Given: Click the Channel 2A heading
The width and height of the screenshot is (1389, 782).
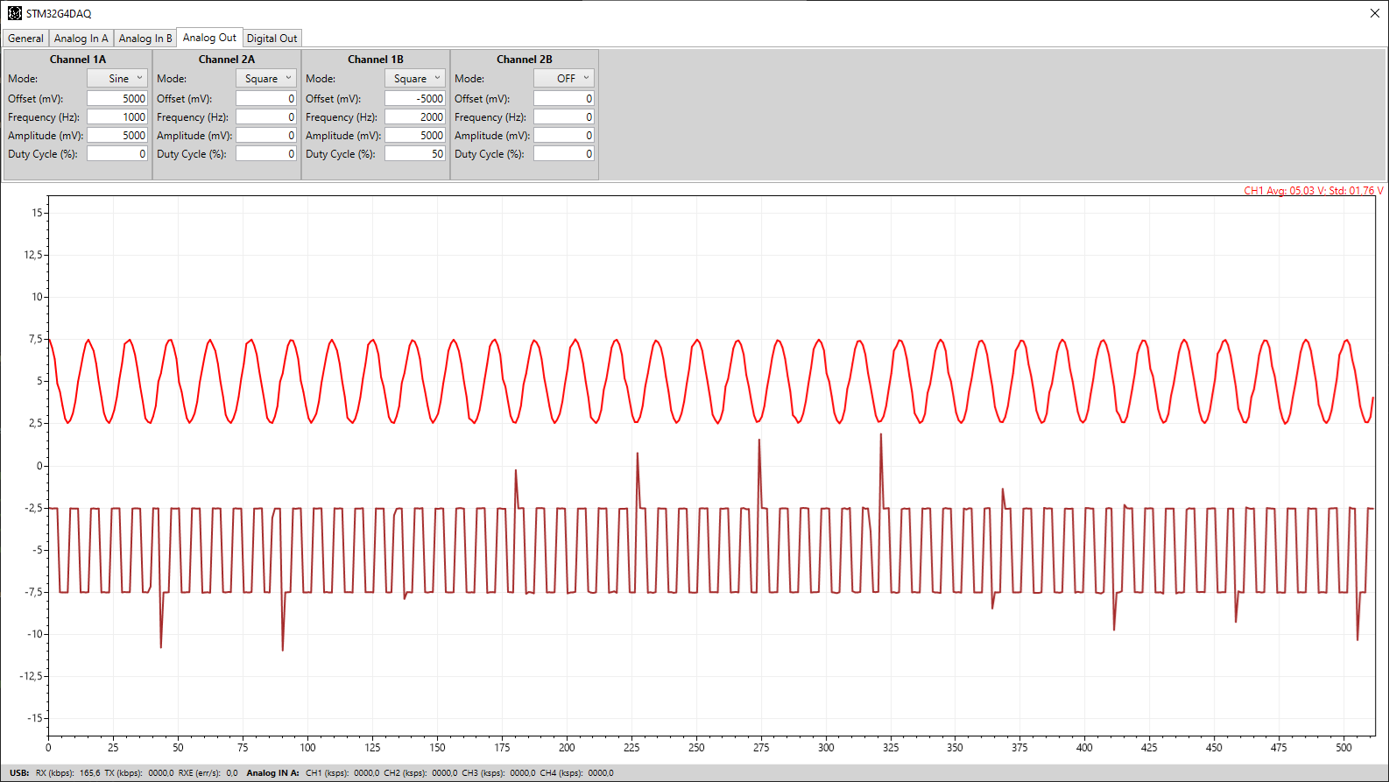Looking at the screenshot, I should 227,60.
